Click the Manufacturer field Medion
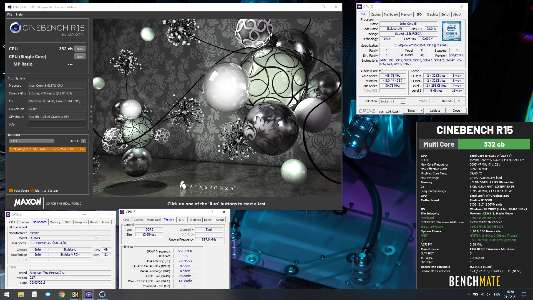 click(x=70, y=233)
